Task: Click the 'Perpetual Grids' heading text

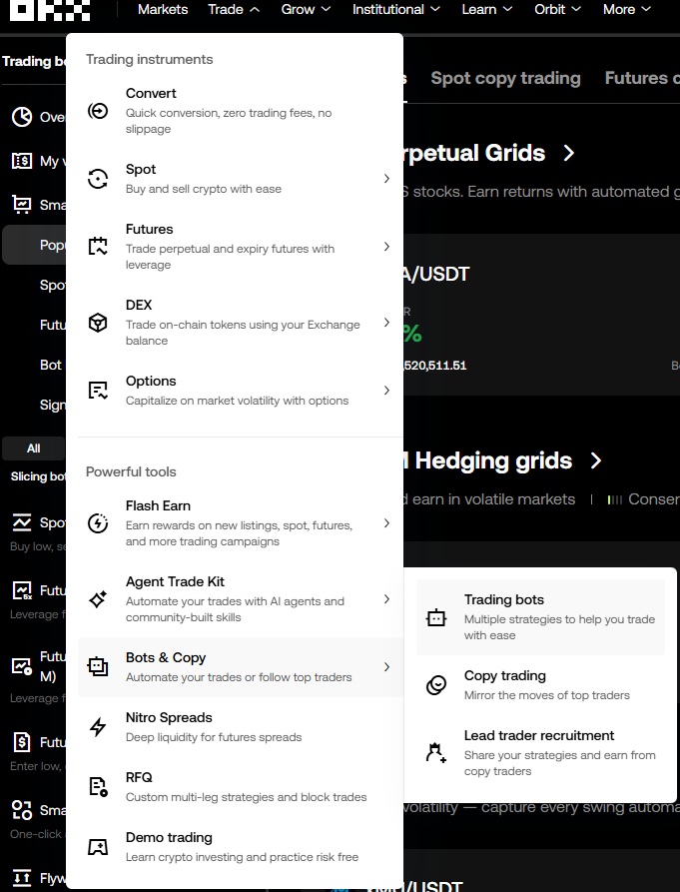Action: tap(474, 153)
